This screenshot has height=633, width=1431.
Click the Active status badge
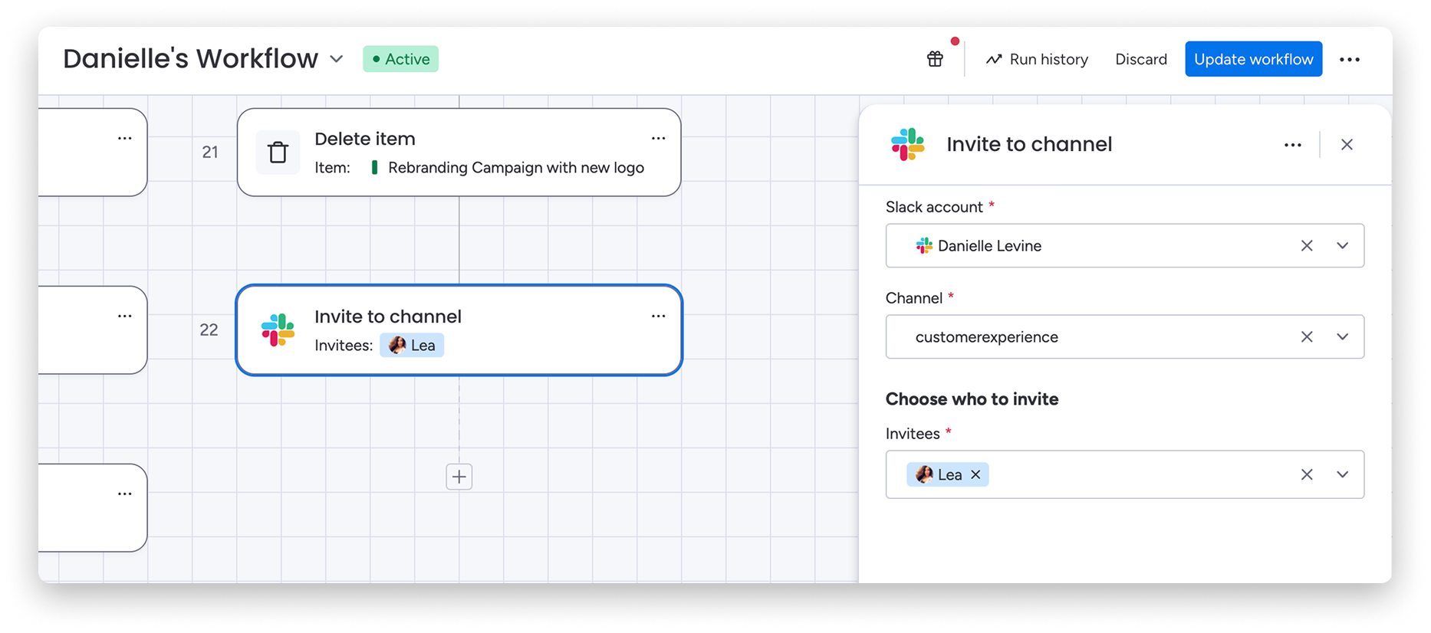coord(400,59)
